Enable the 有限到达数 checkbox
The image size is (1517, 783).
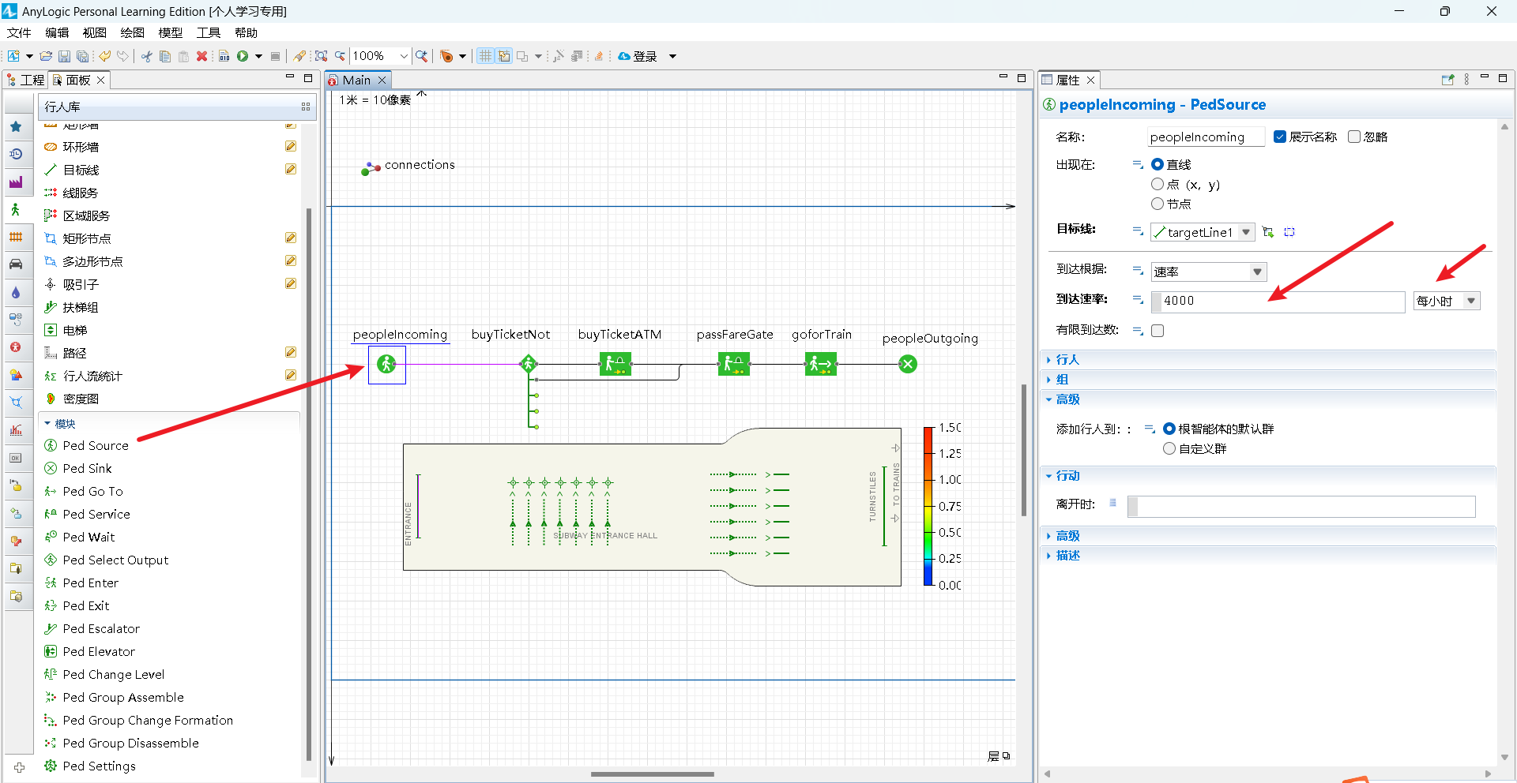tap(1158, 331)
